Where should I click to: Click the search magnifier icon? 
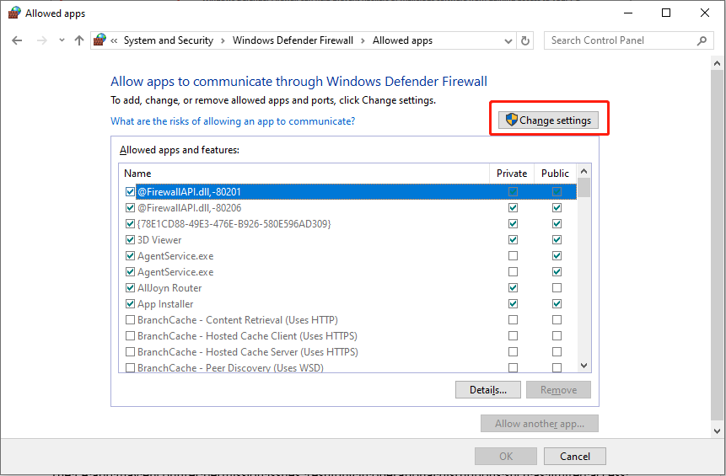[x=702, y=40]
